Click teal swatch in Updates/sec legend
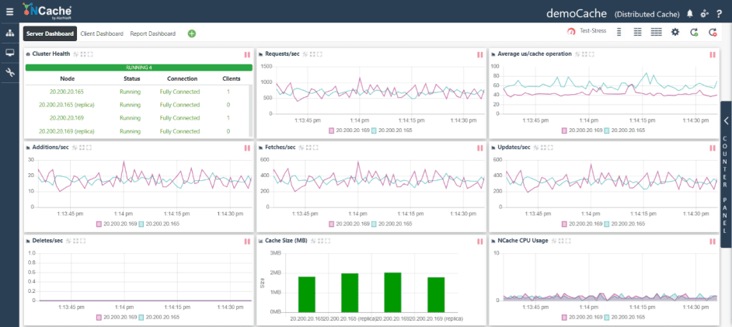The width and height of the screenshot is (732, 327). point(608,224)
